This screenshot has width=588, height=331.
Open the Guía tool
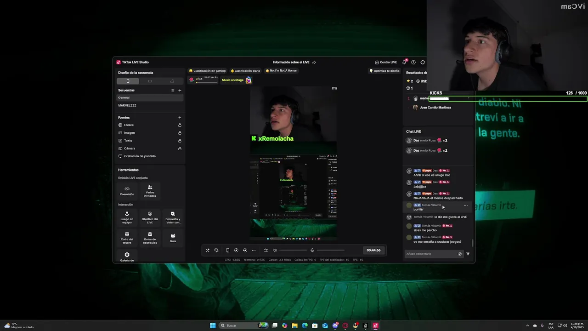pos(173,237)
